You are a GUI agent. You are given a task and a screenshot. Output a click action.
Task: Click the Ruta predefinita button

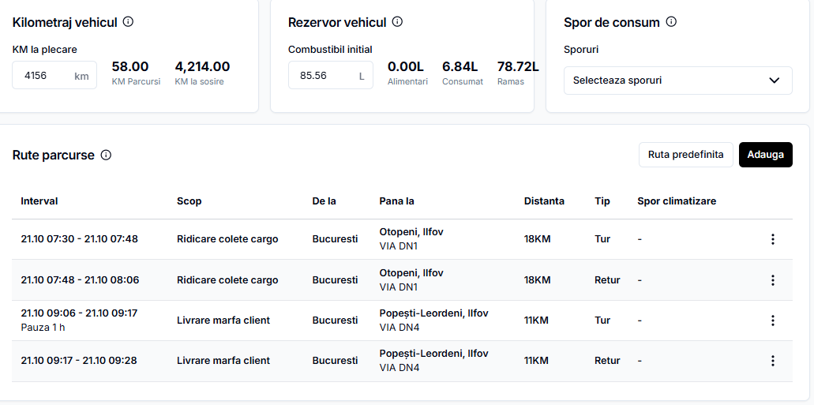coord(686,155)
